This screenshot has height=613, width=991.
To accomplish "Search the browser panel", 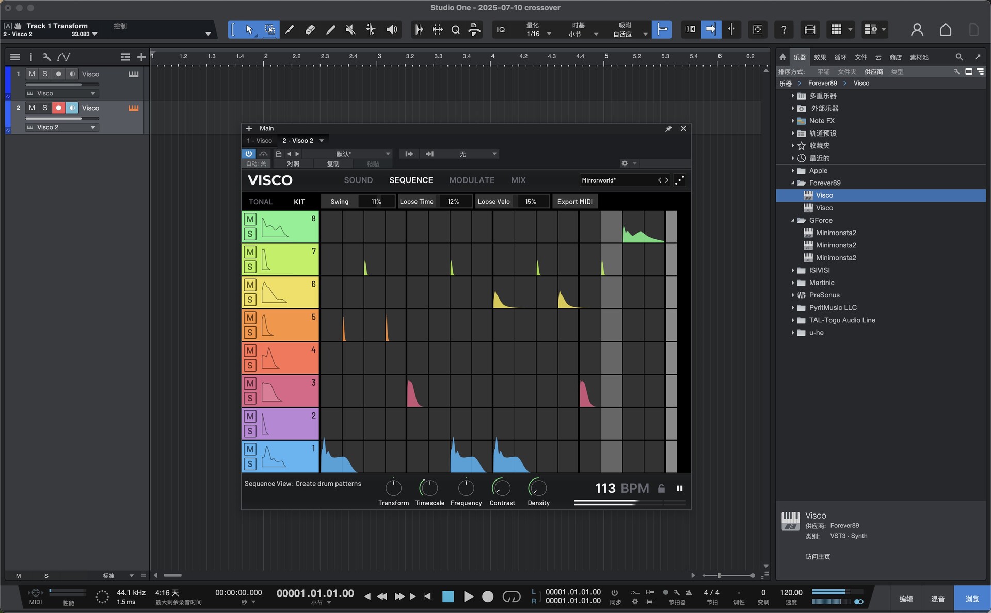I will 959,57.
